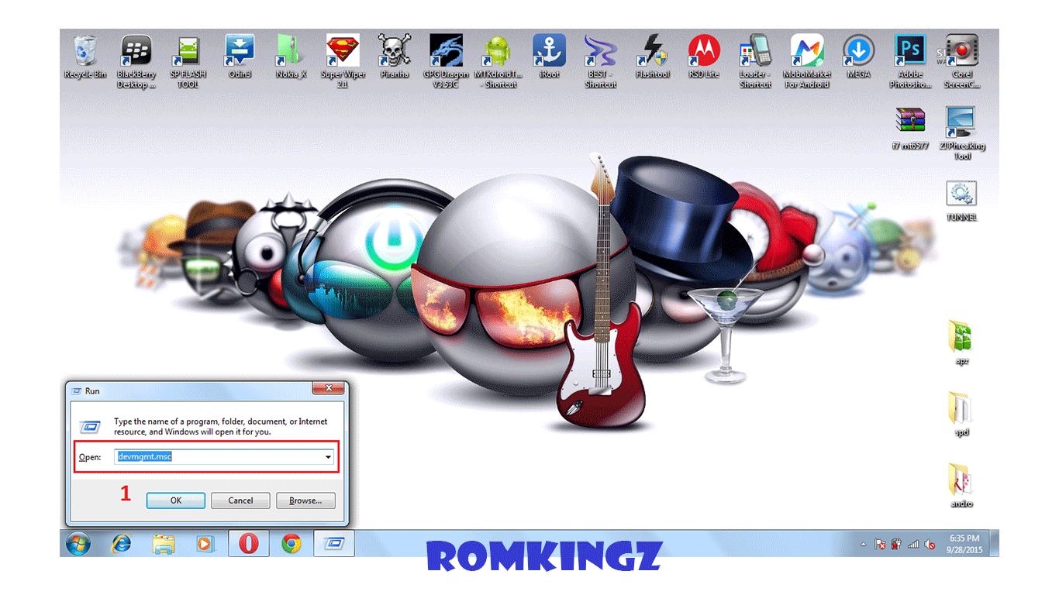1059x595 pixels.
Task: Check the power plug tray icon
Action: click(x=896, y=545)
